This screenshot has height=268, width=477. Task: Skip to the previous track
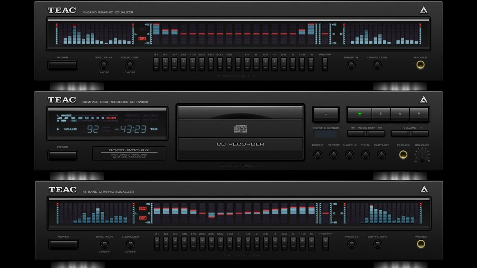tap(357, 134)
